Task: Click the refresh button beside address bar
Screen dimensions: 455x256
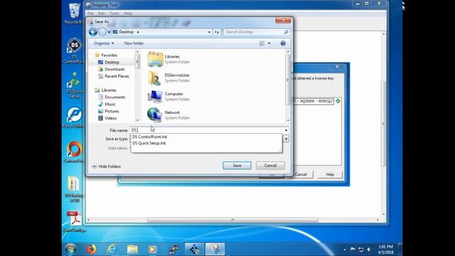Action: coord(217,32)
